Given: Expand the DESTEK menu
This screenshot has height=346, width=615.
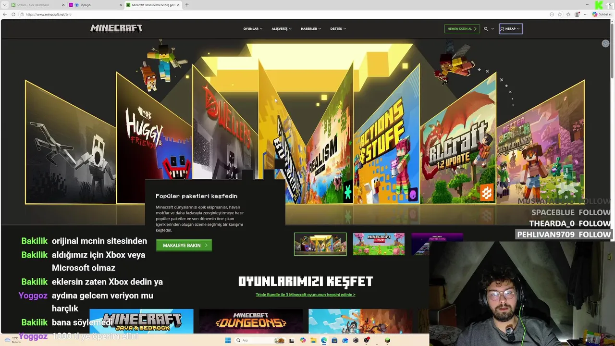Looking at the screenshot, I should click(x=338, y=29).
